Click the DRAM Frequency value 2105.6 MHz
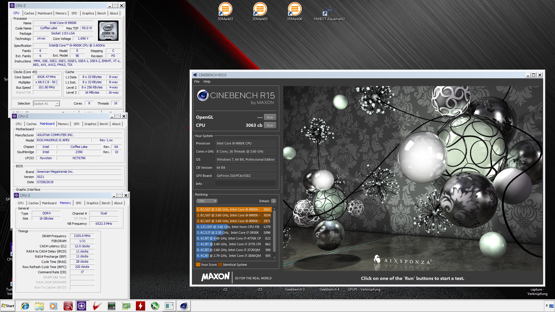This screenshot has width=555, height=312. coord(82,236)
